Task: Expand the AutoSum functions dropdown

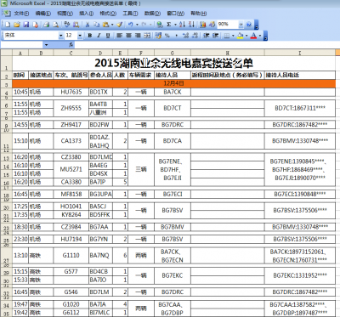Action: (175, 25)
